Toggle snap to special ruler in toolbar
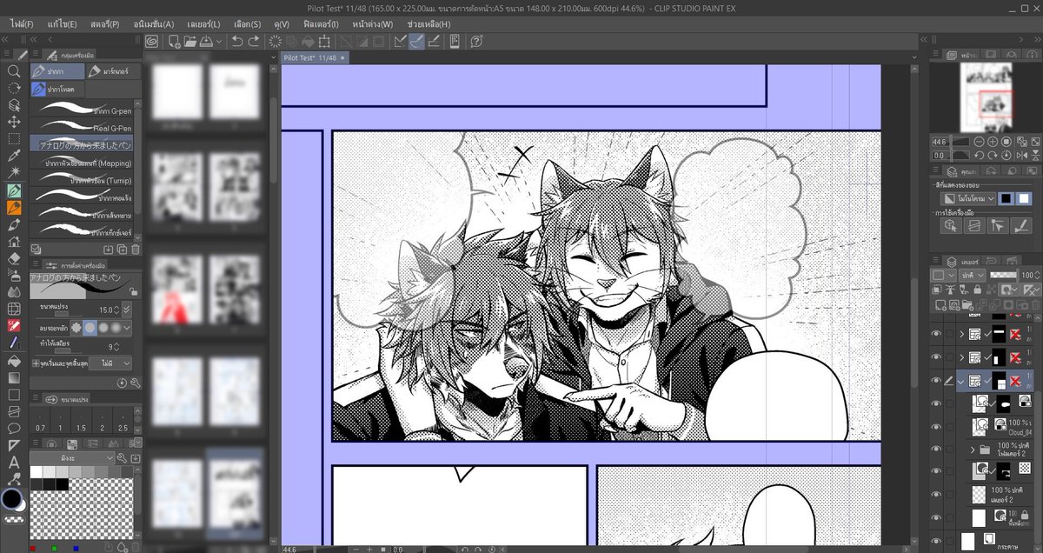Viewport: 1043px width, 553px height. (417, 41)
